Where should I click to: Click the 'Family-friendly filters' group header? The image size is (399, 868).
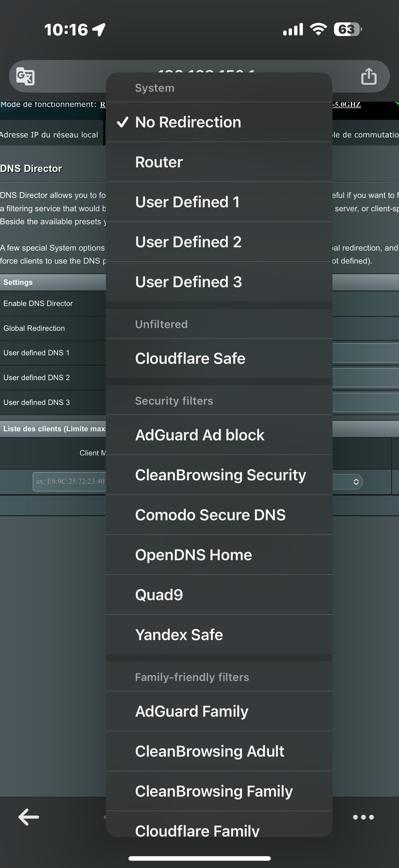pyautogui.click(x=192, y=677)
